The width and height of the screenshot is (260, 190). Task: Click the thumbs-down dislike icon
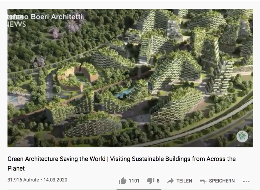tap(151, 181)
